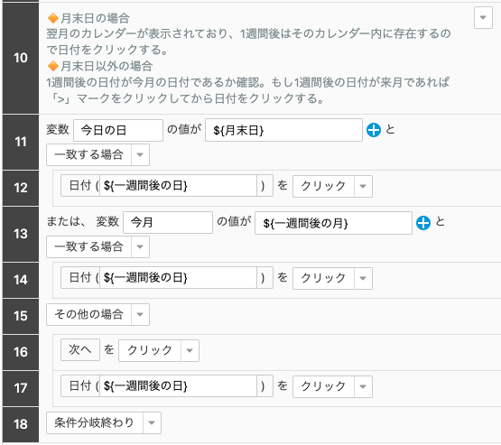Viewport: 501px width, 445px height.
Task: Click the ${月末日} value field
Action: (x=283, y=130)
